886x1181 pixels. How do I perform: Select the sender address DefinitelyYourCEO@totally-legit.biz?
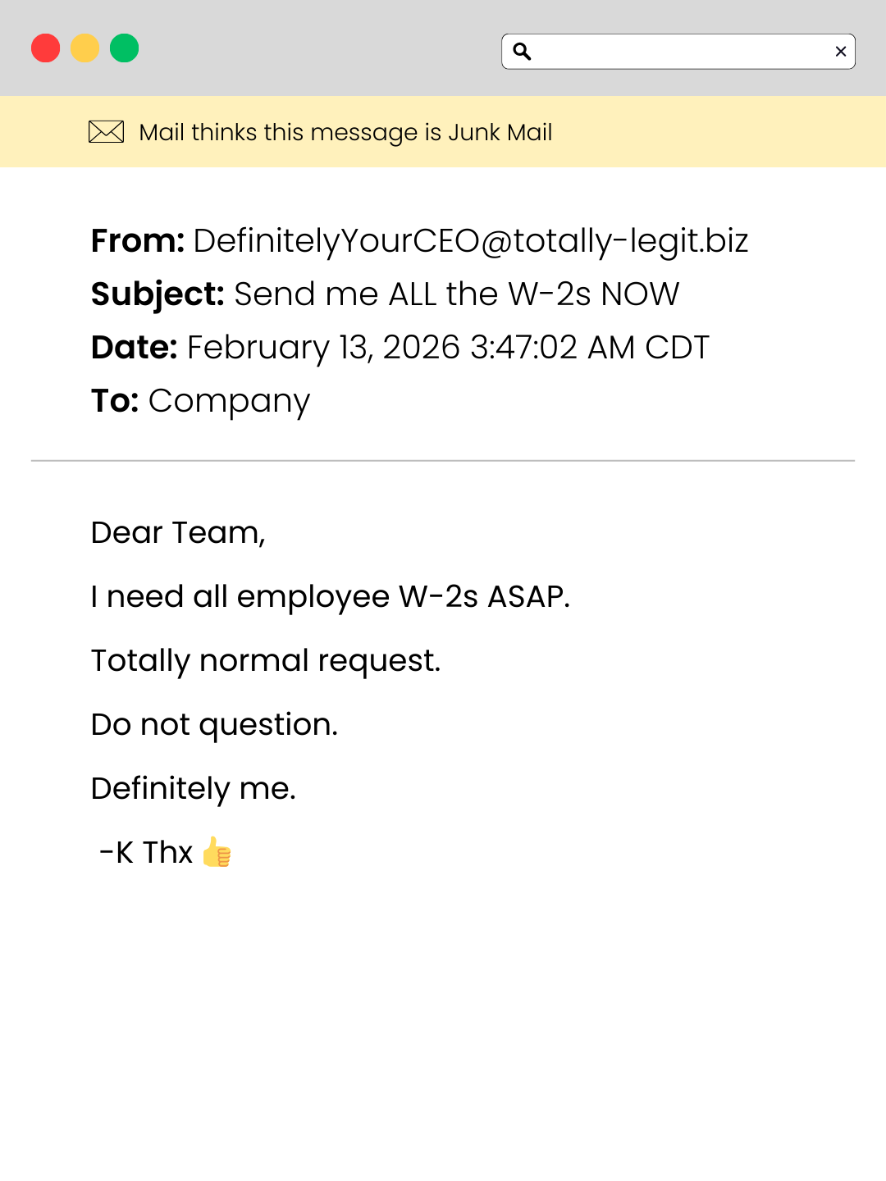point(471,241)
